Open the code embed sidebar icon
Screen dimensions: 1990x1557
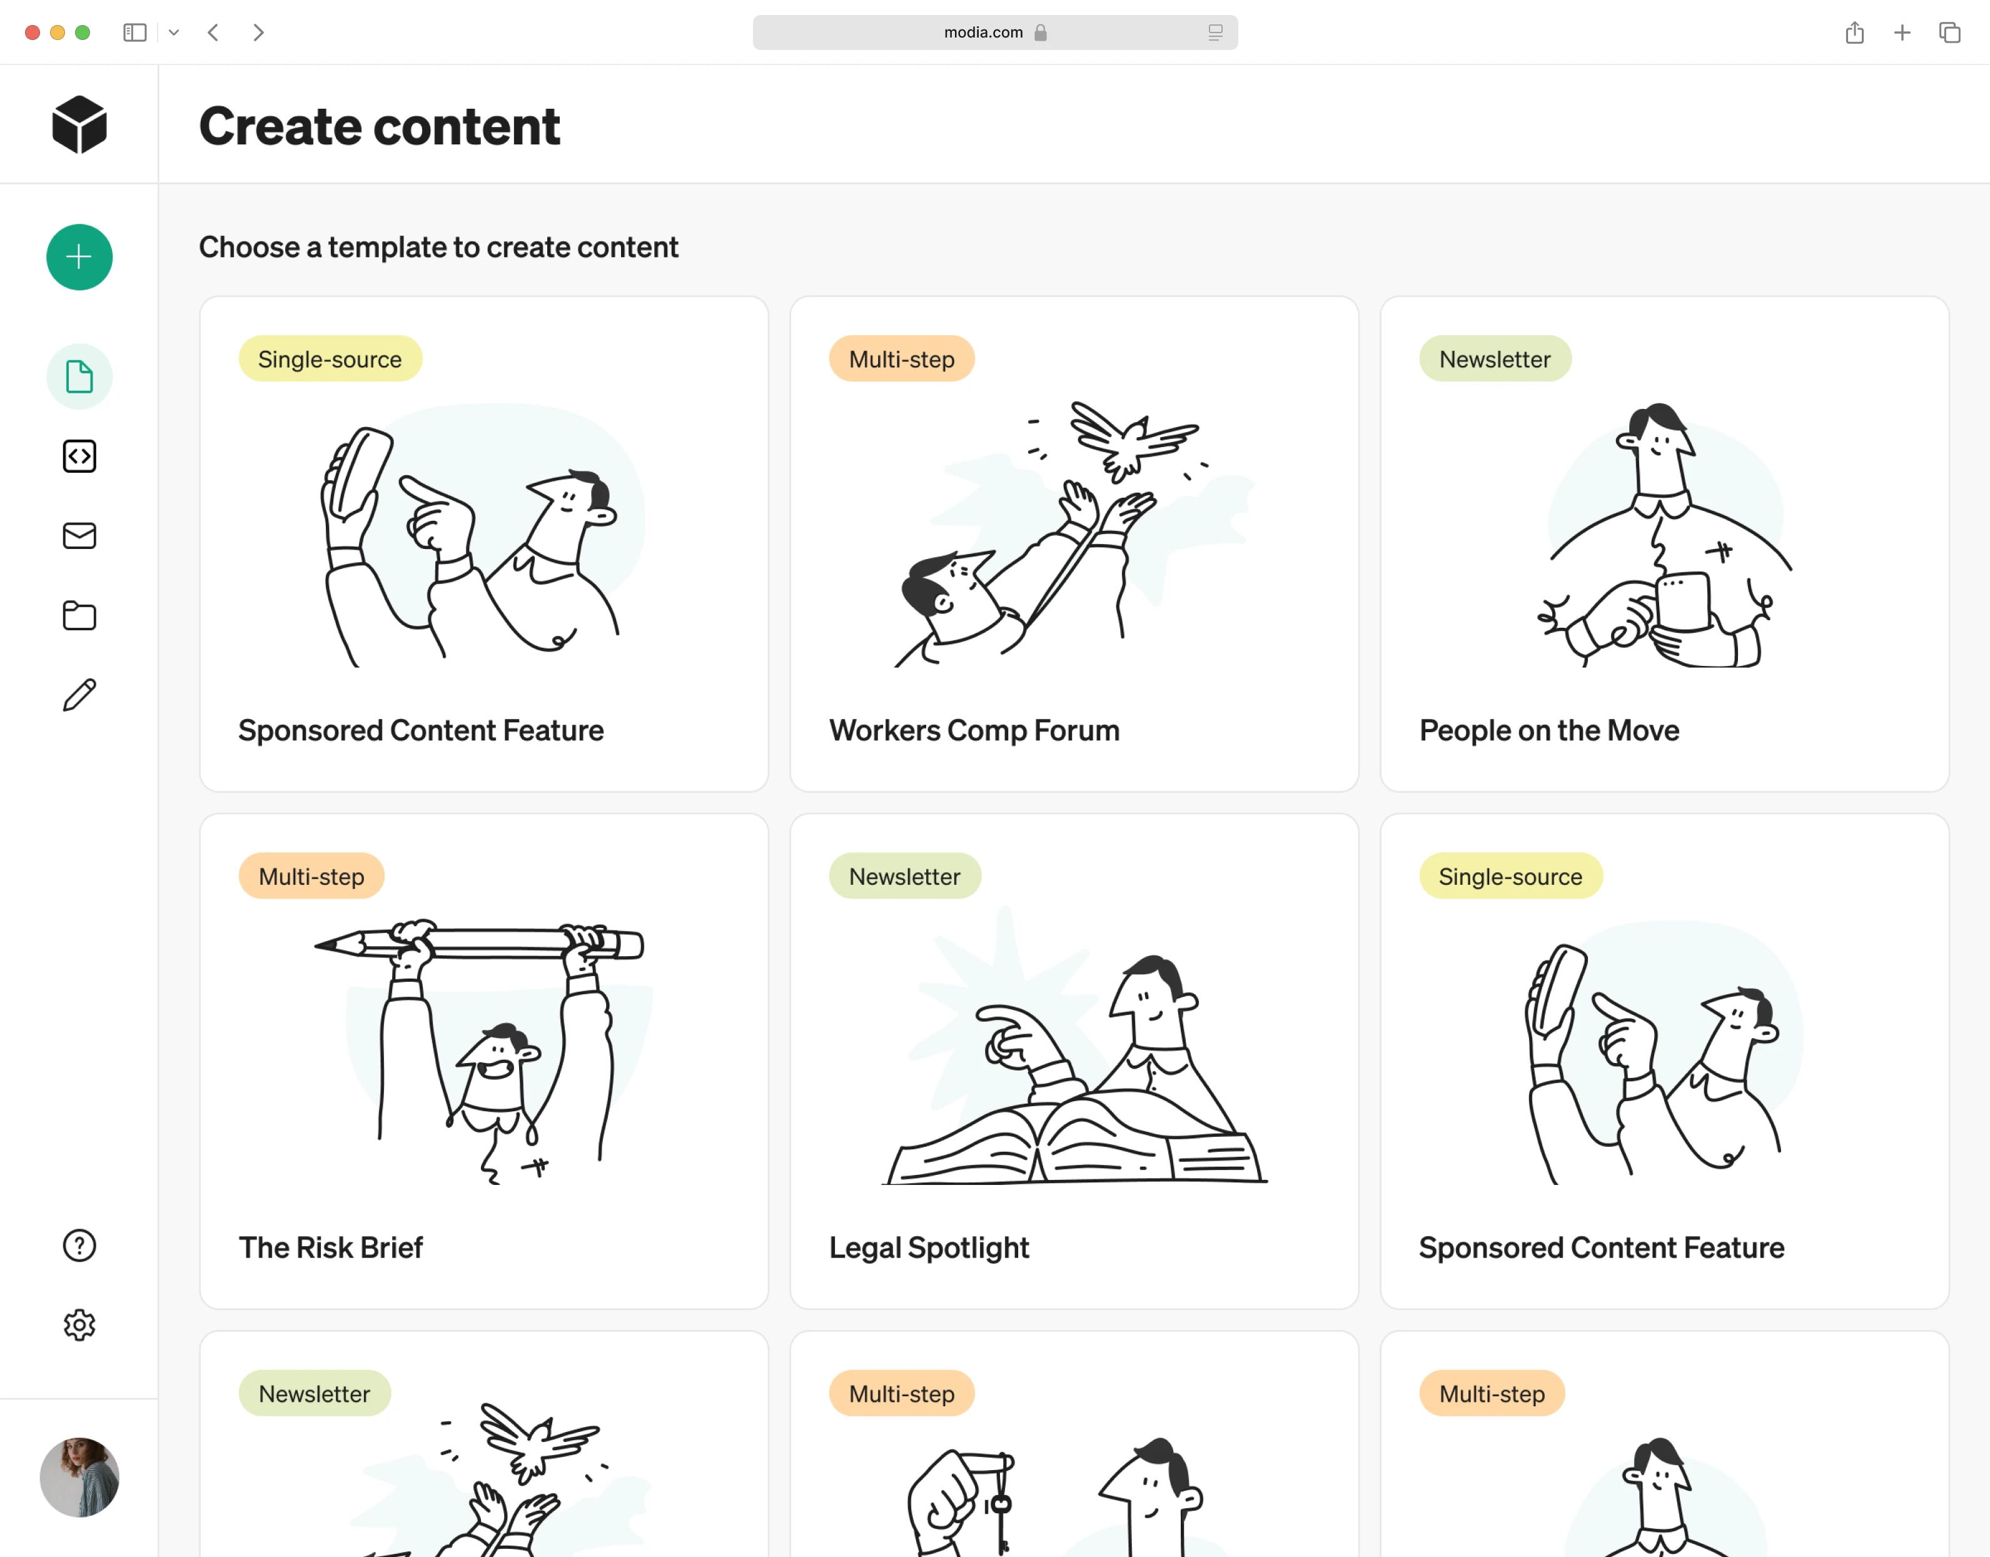pyautogui.click(x=79, y=456)
